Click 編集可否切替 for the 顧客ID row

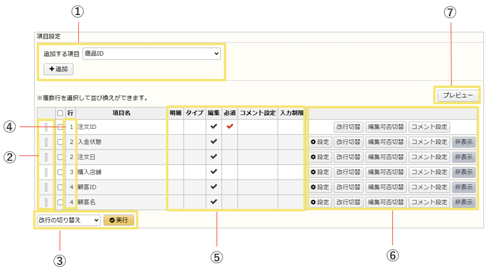coord(386,187)
